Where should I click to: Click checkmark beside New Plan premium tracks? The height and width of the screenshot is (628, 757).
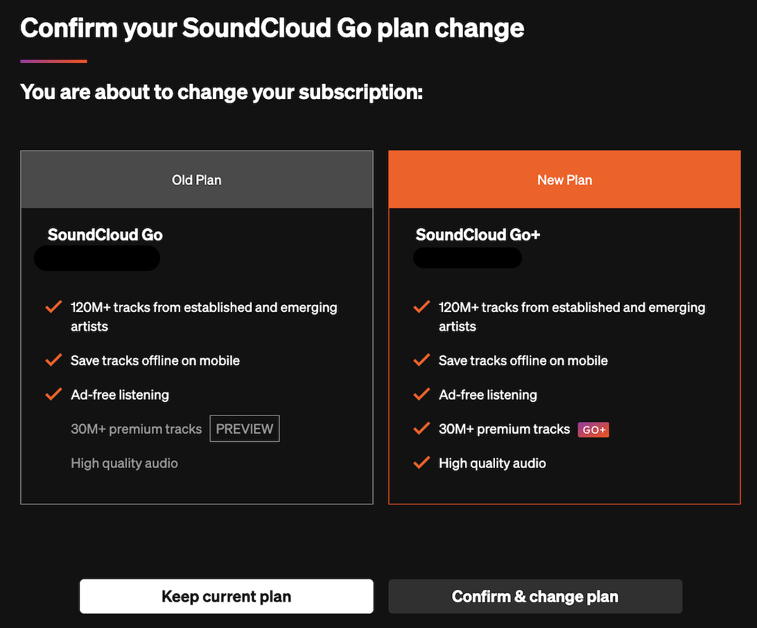pos(421,429)
